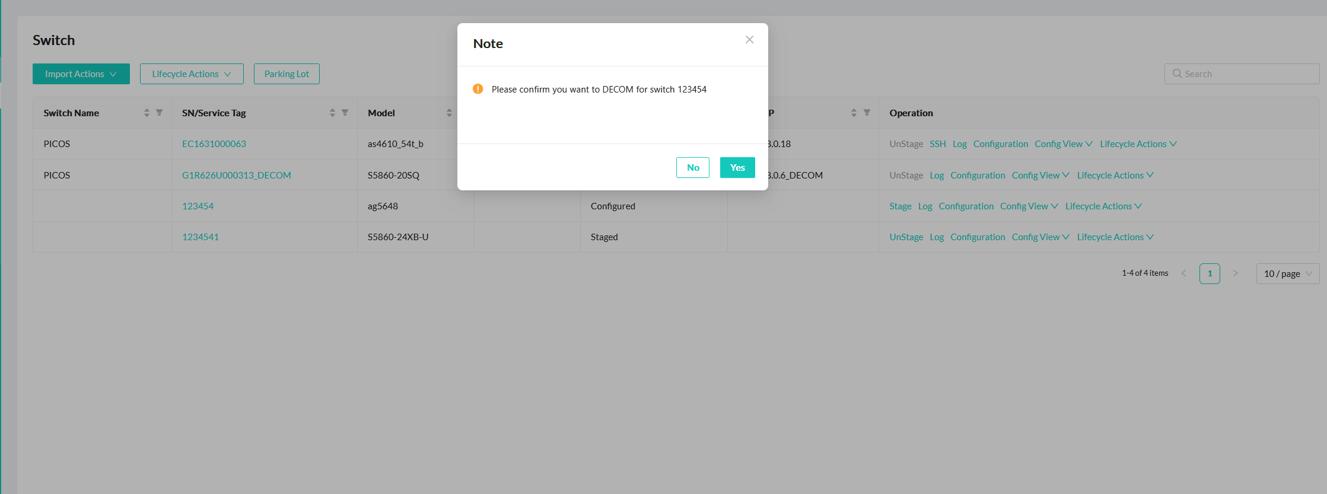Change the 10 / page size selector
This screenshot has width=1327, height=494.
(x=1287, y=274)
